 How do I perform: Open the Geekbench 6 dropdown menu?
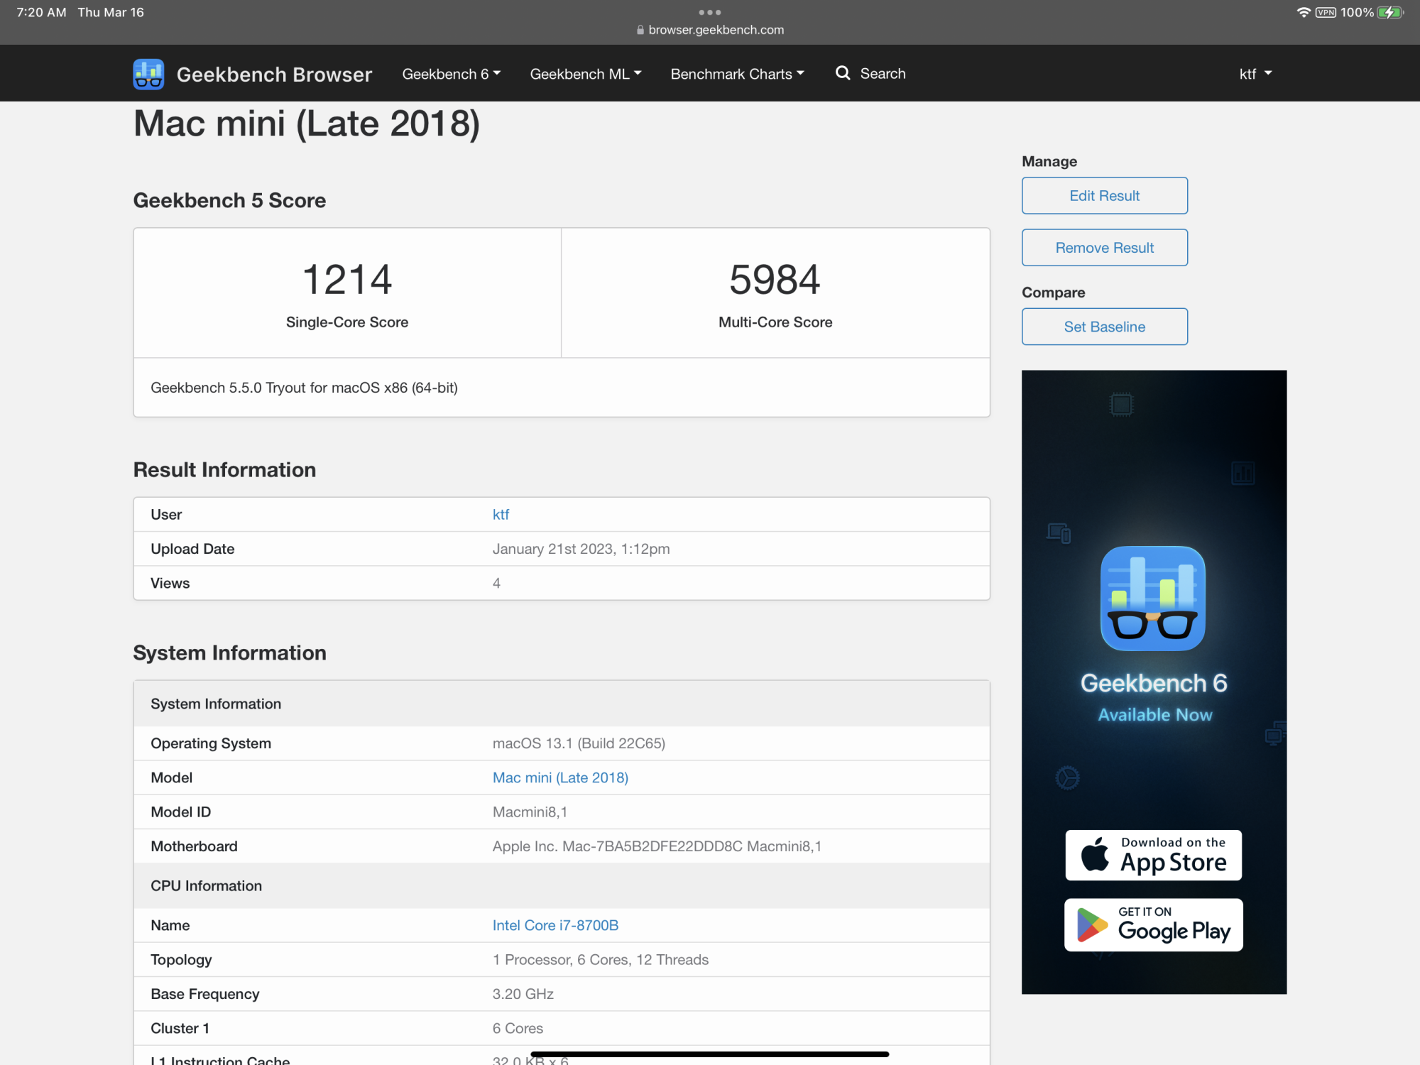tap(452, 74)
